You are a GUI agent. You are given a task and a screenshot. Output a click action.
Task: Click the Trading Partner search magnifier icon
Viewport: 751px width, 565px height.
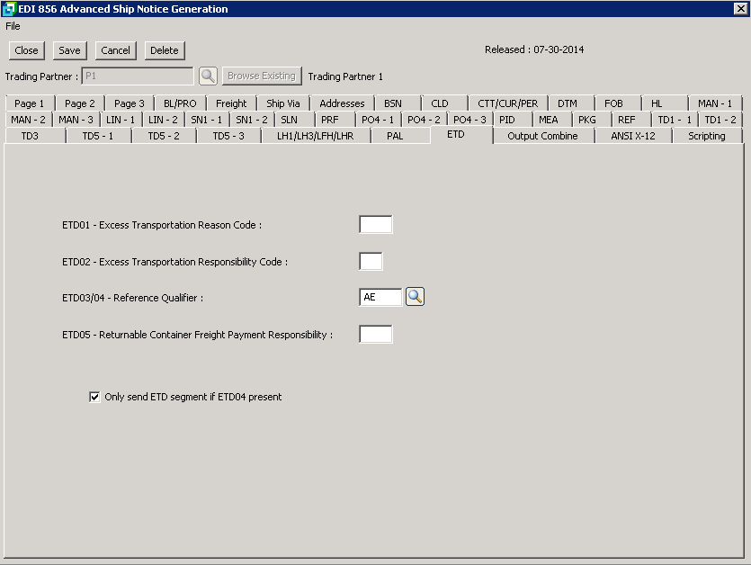click(x=208, y=76)
